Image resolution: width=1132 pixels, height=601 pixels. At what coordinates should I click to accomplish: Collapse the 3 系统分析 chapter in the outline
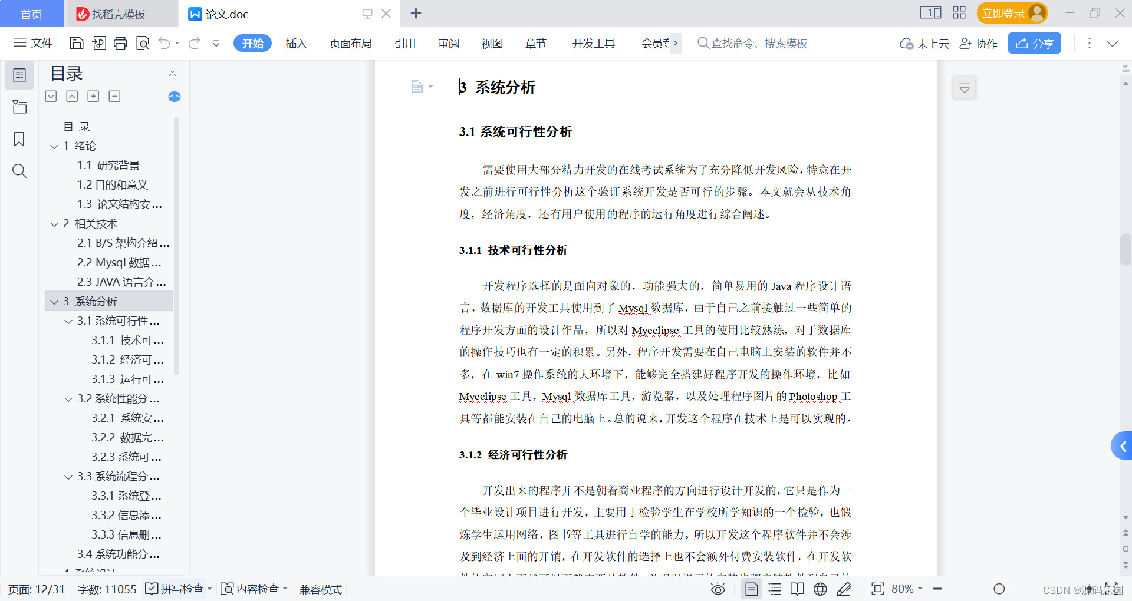[54, 301]
